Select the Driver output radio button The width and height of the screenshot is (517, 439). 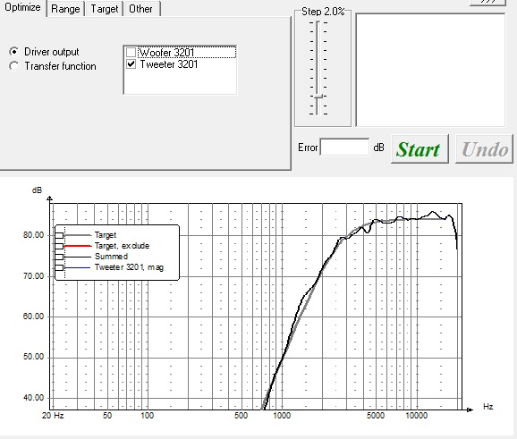click(x=13, y=52)
